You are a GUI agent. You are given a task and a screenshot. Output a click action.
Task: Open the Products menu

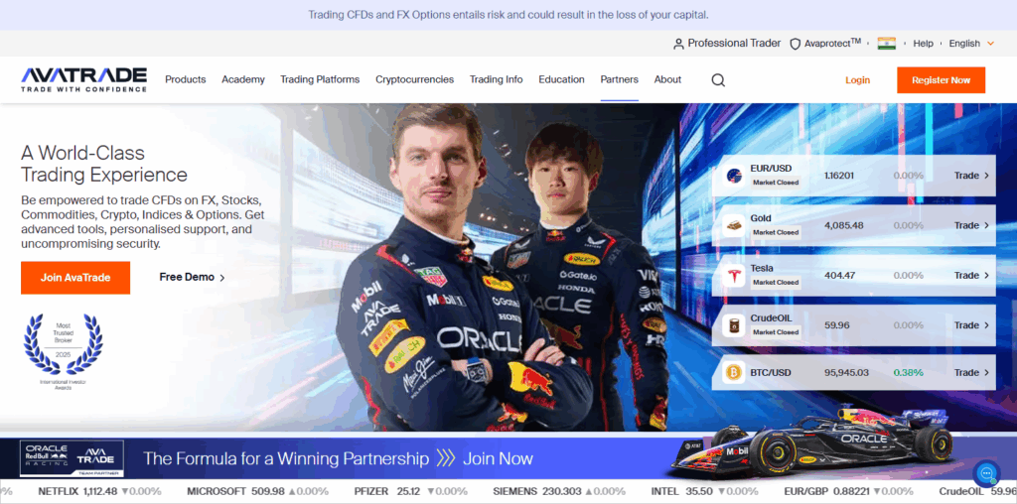click(x=185, y=79)
